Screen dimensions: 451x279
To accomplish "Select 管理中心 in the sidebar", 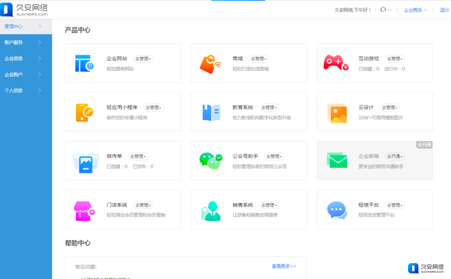I will [x=26, y=26].
